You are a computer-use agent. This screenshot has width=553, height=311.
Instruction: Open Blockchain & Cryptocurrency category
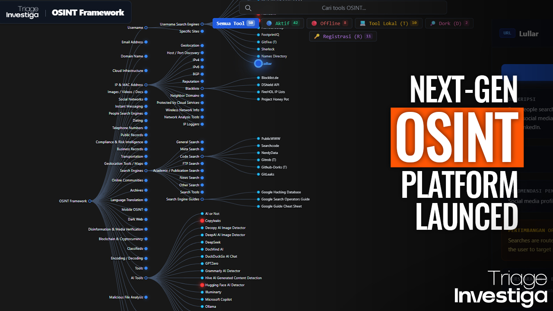click(x=121, y=239)
